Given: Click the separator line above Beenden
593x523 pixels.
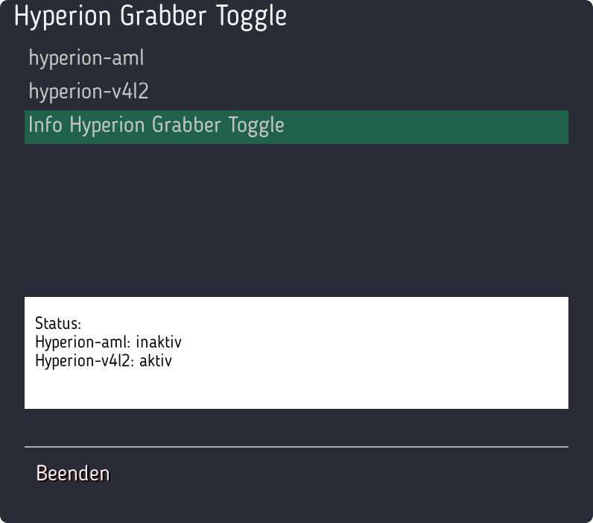Looking at the screenshot, I should coord(296,447).
